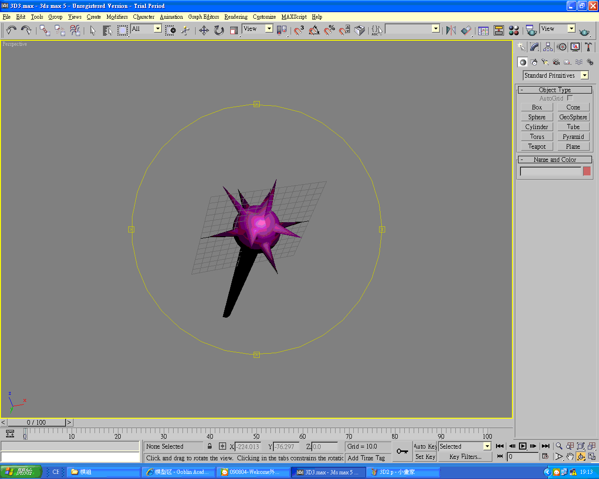Open the Graph Editors menu
Viewport: 599px width, 479px height.
204,17
